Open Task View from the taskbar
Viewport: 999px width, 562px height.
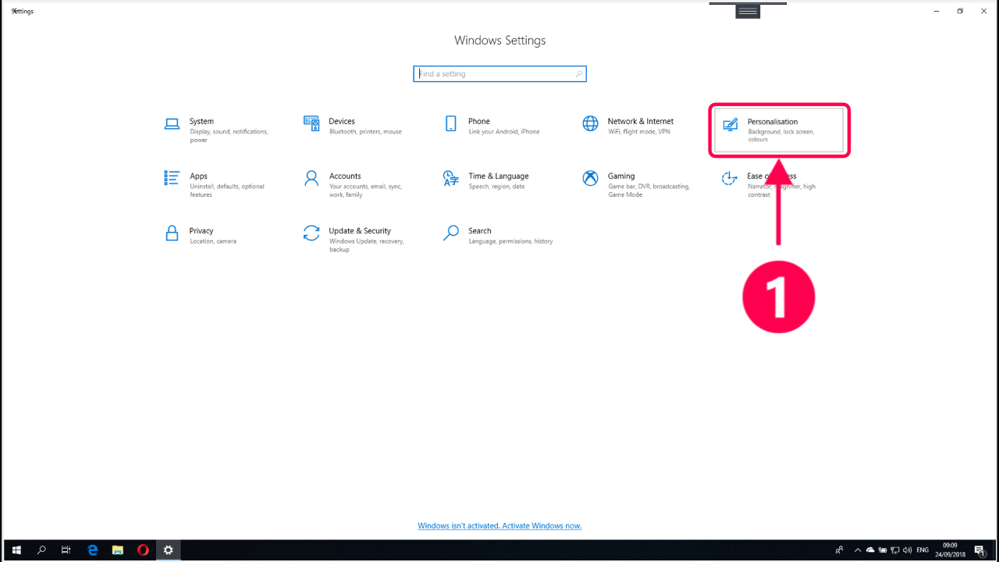point(66,550)
